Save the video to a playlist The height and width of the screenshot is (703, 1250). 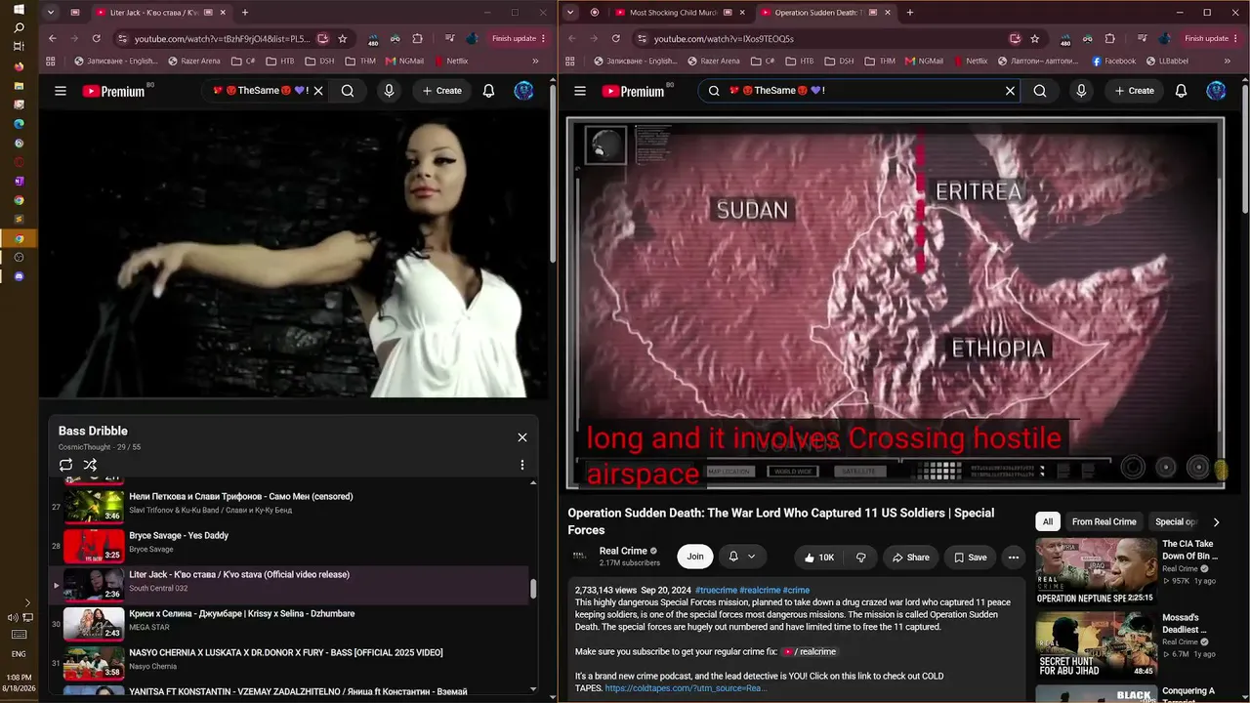[x=970, y=558]
